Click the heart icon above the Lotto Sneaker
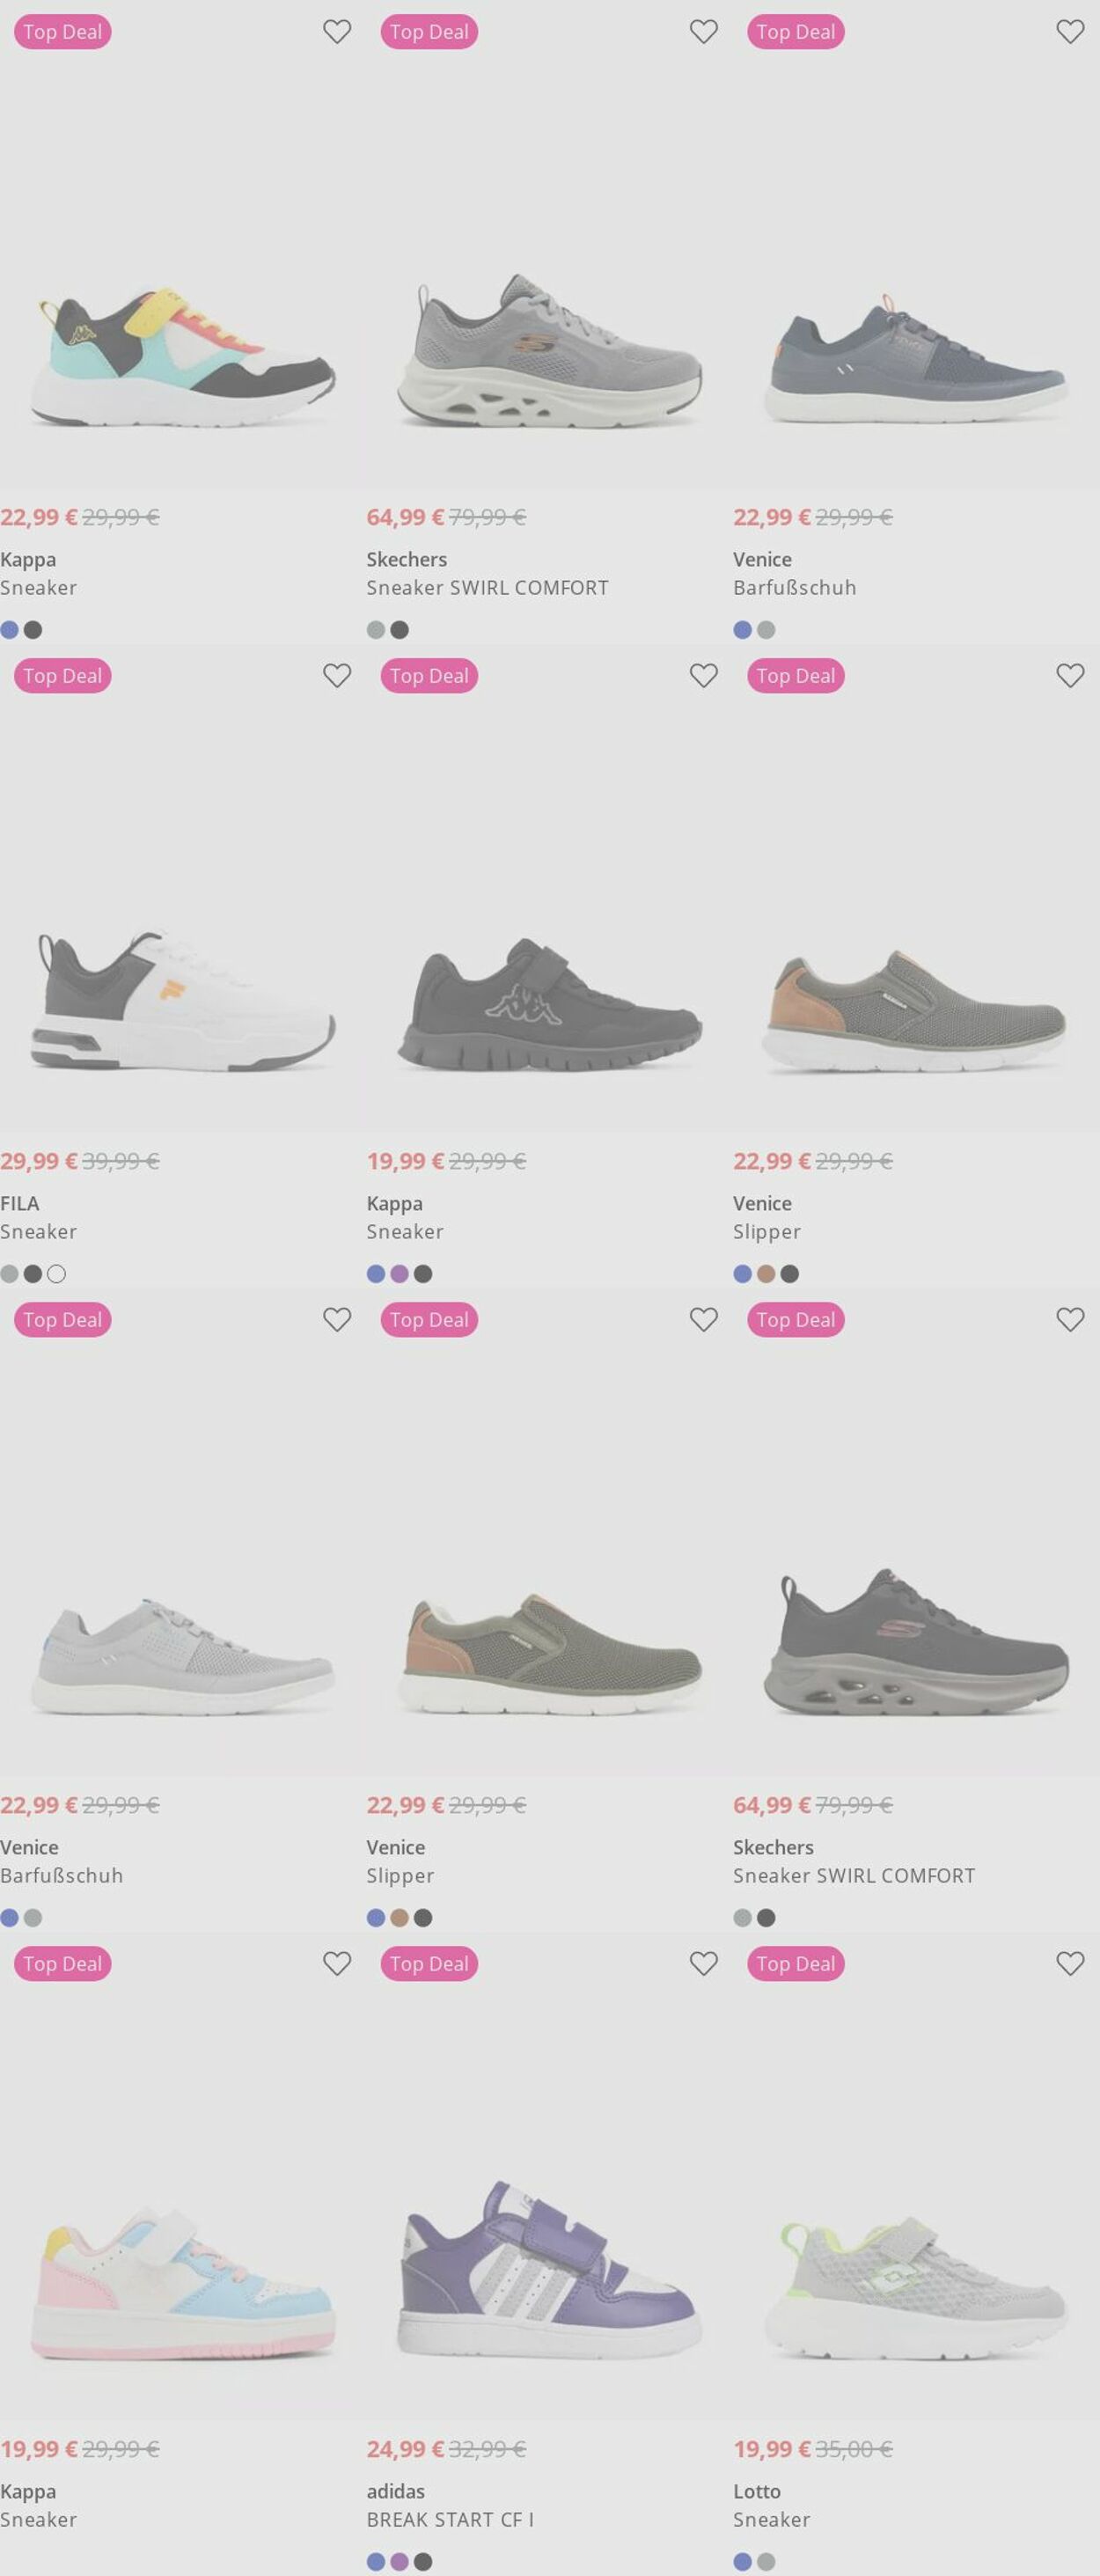Screen dimensions: 1100x2576 click(1069, 1963)
